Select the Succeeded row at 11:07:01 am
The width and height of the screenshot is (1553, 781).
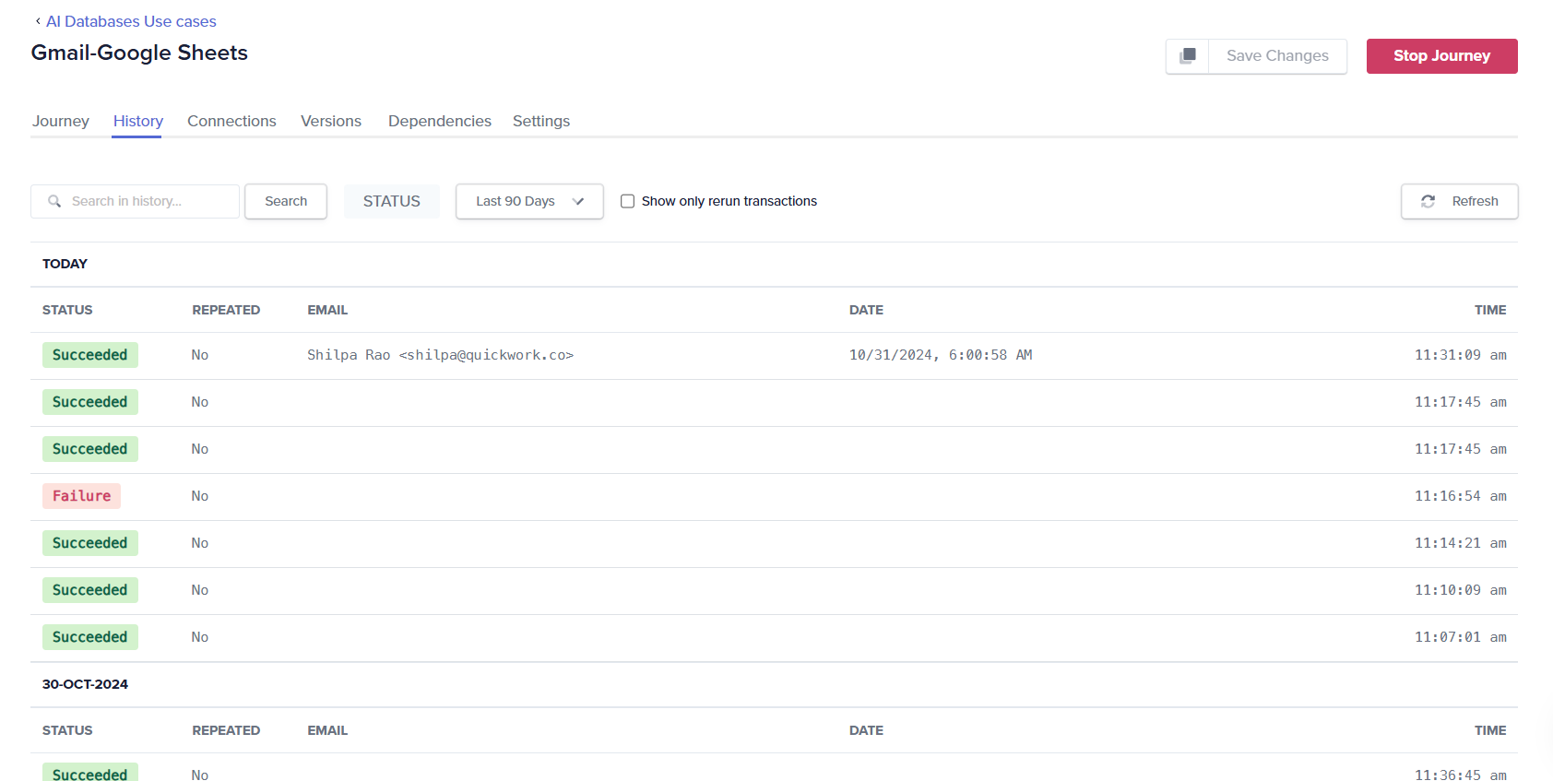pyautogui.click(x=774, y=638)
